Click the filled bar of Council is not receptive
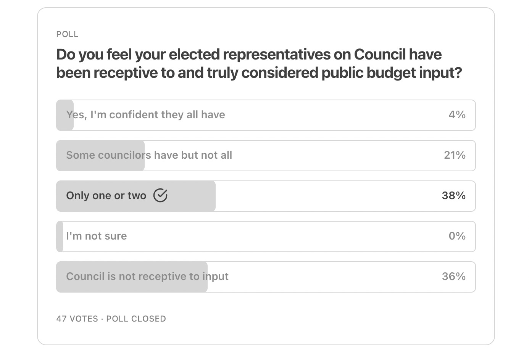Screen dimensions: 529x354 pos(132,277)
